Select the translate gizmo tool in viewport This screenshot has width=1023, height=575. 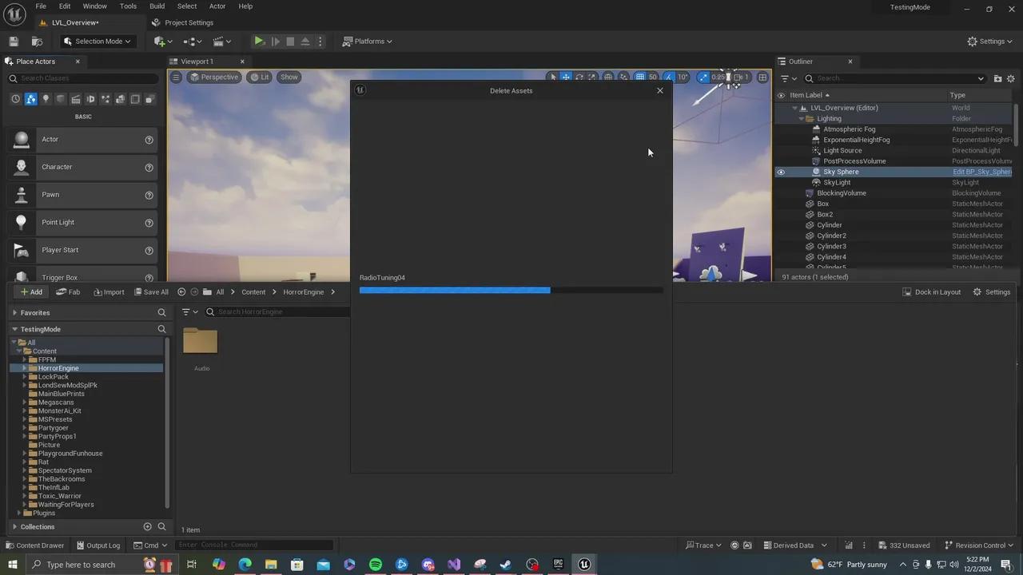pyautogui.click(x=566, y=77)
